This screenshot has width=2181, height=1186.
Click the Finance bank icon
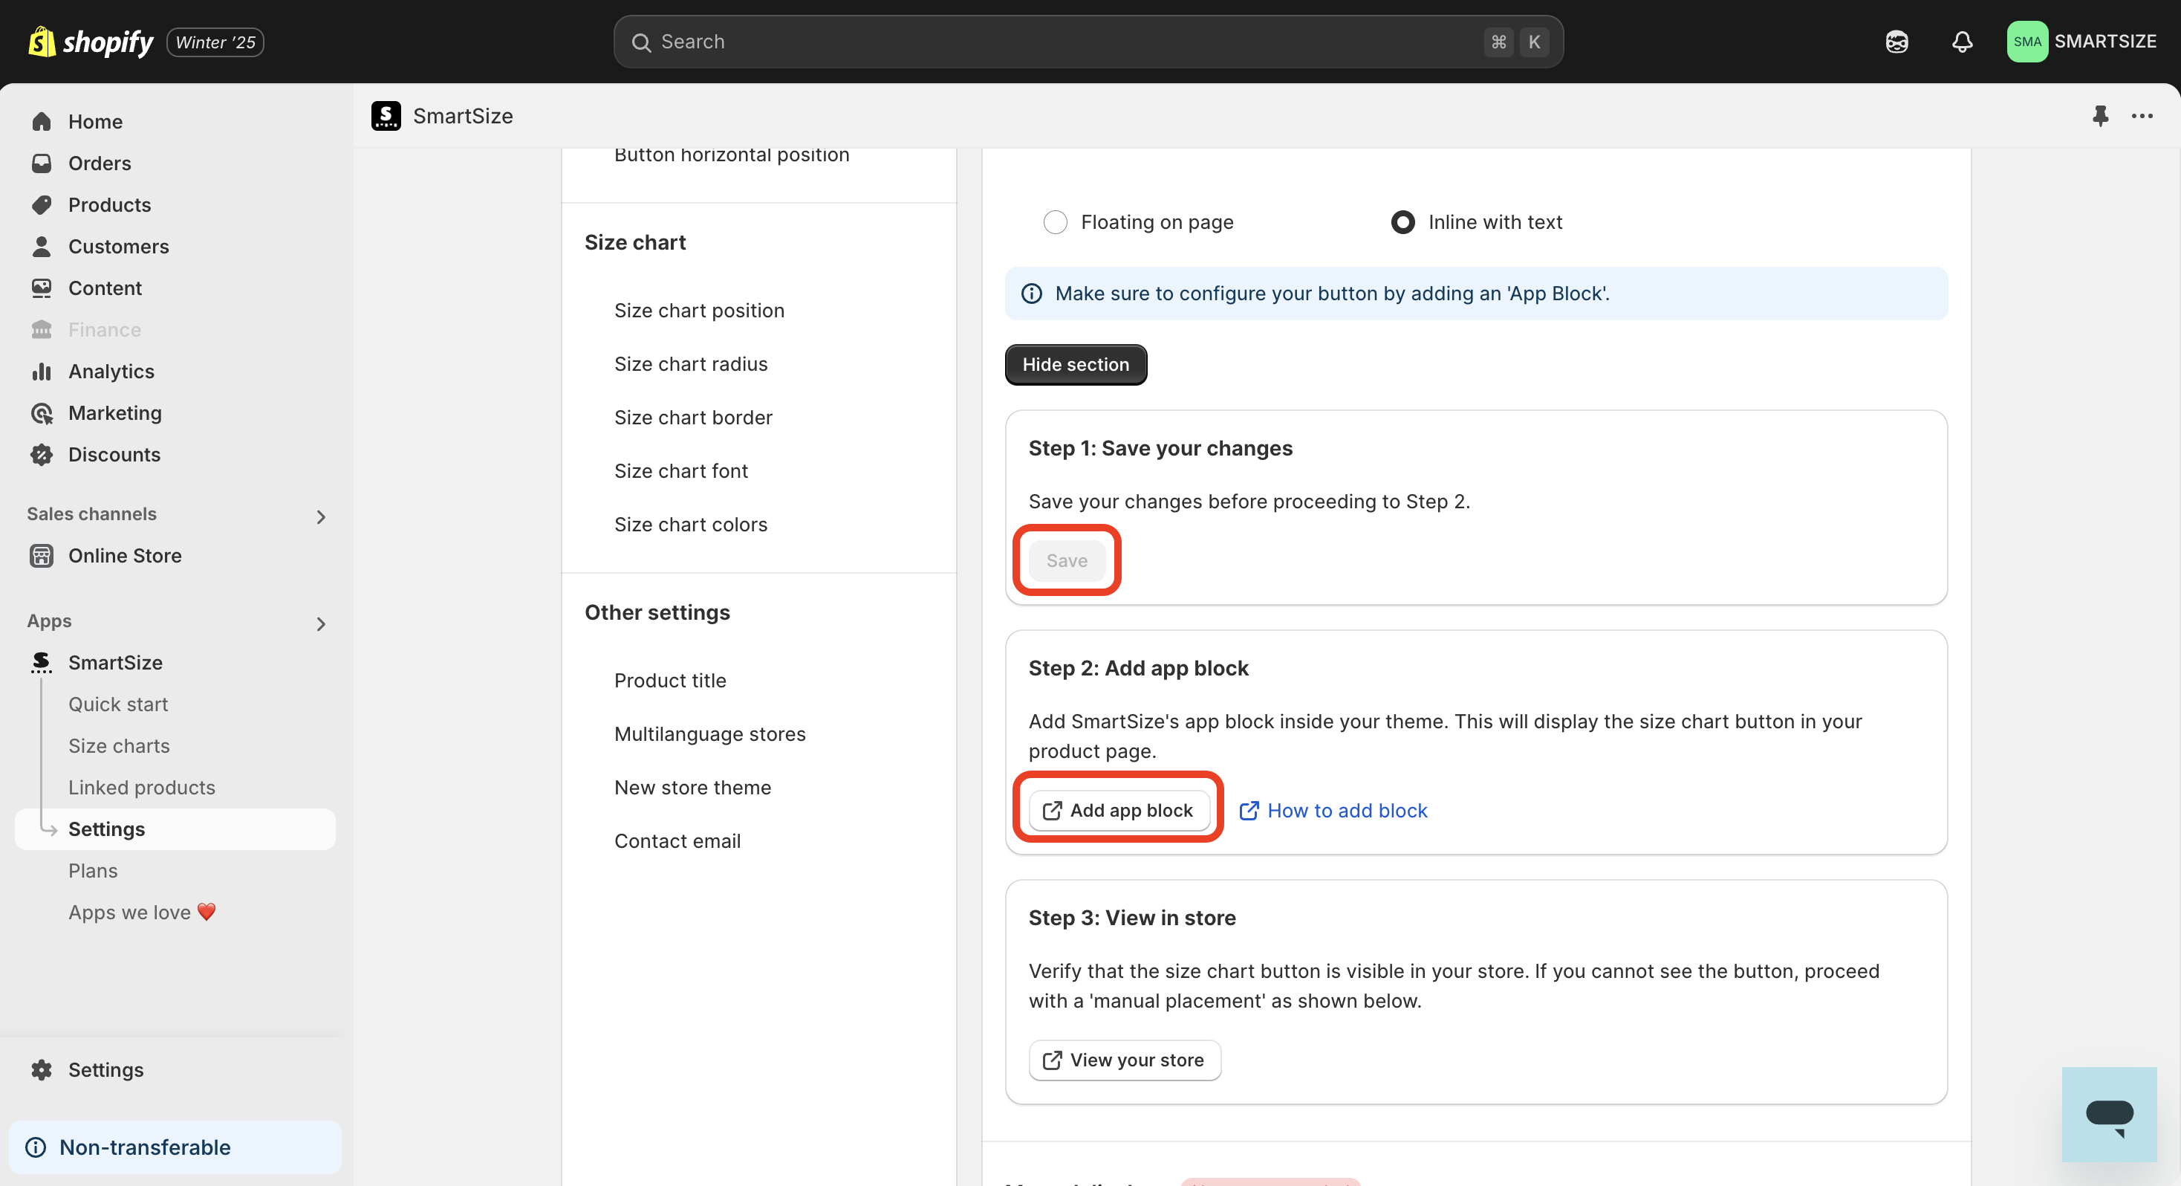click(42, 329)
